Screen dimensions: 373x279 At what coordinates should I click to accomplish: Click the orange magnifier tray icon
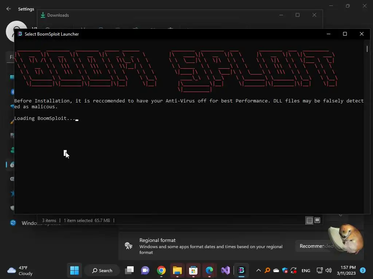coord(267,270)
